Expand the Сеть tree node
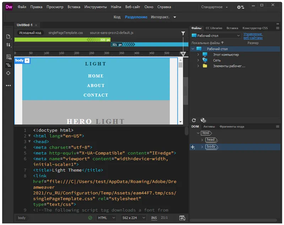The width and height of the screenshot is (284, 225). 198,60
